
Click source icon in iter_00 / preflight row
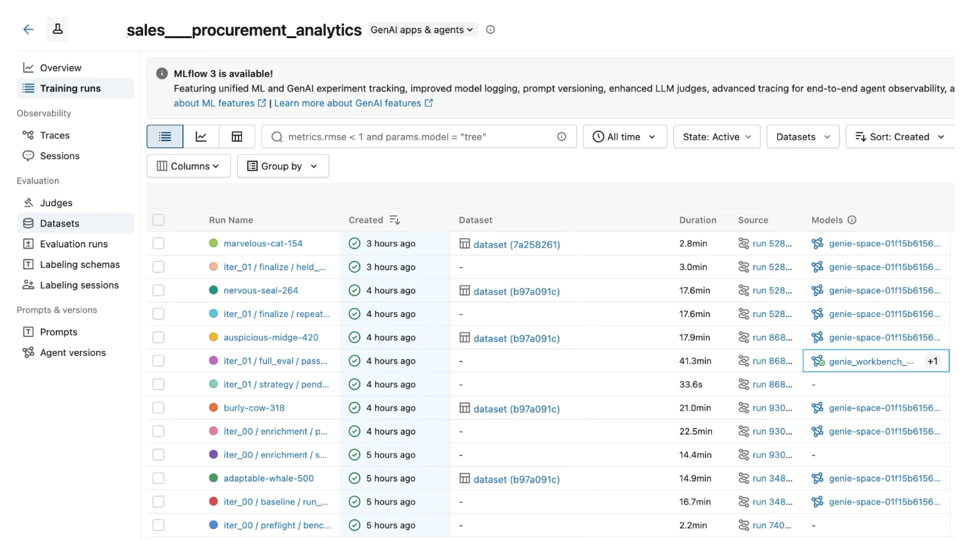(744, 525)
